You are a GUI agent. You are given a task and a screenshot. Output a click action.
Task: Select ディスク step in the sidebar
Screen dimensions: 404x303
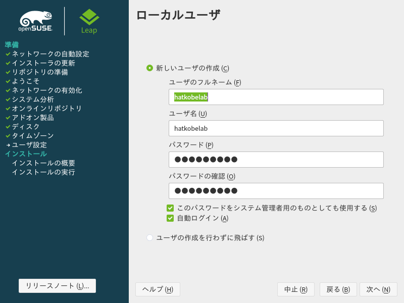point(26,127)
